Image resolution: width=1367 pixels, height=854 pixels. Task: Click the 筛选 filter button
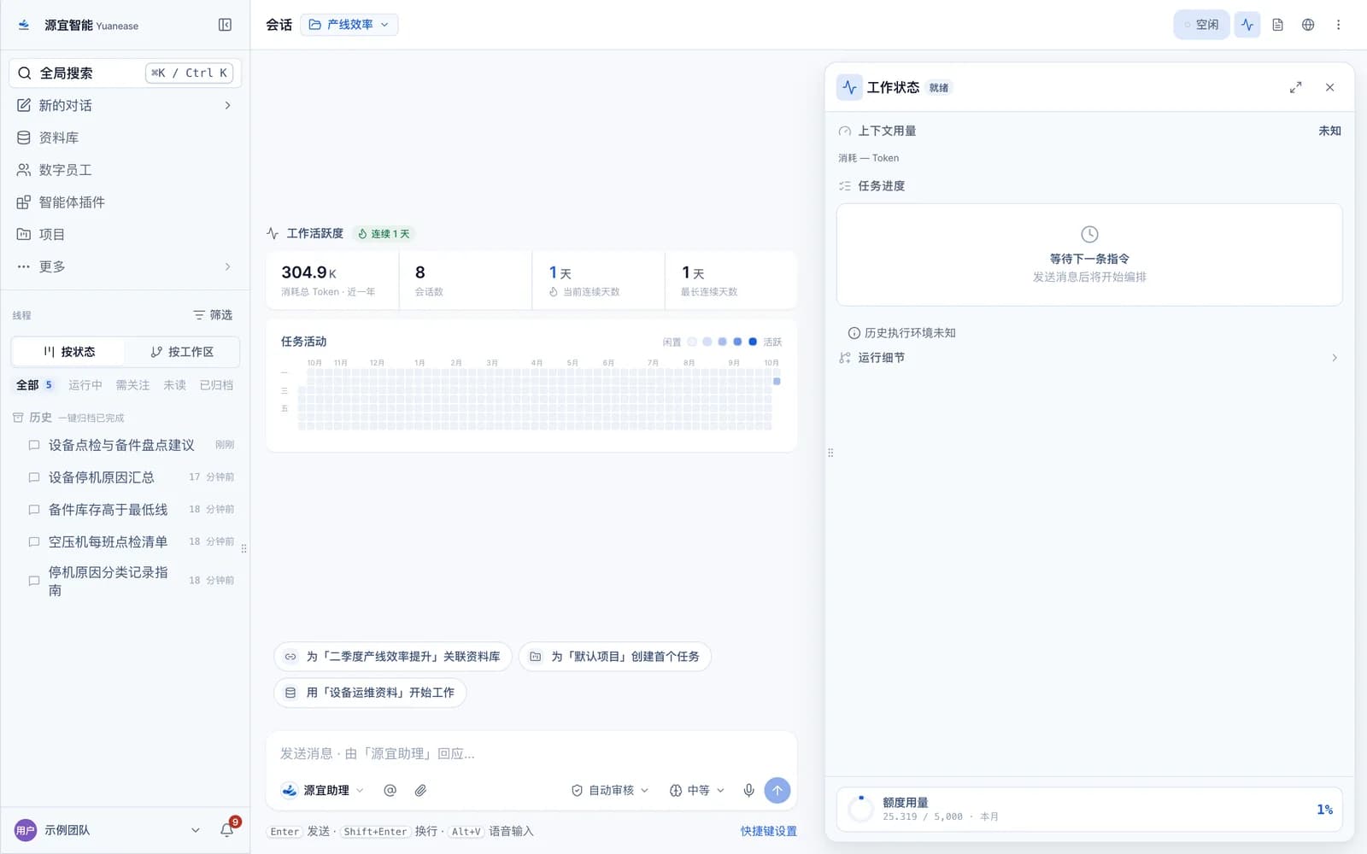213,315
